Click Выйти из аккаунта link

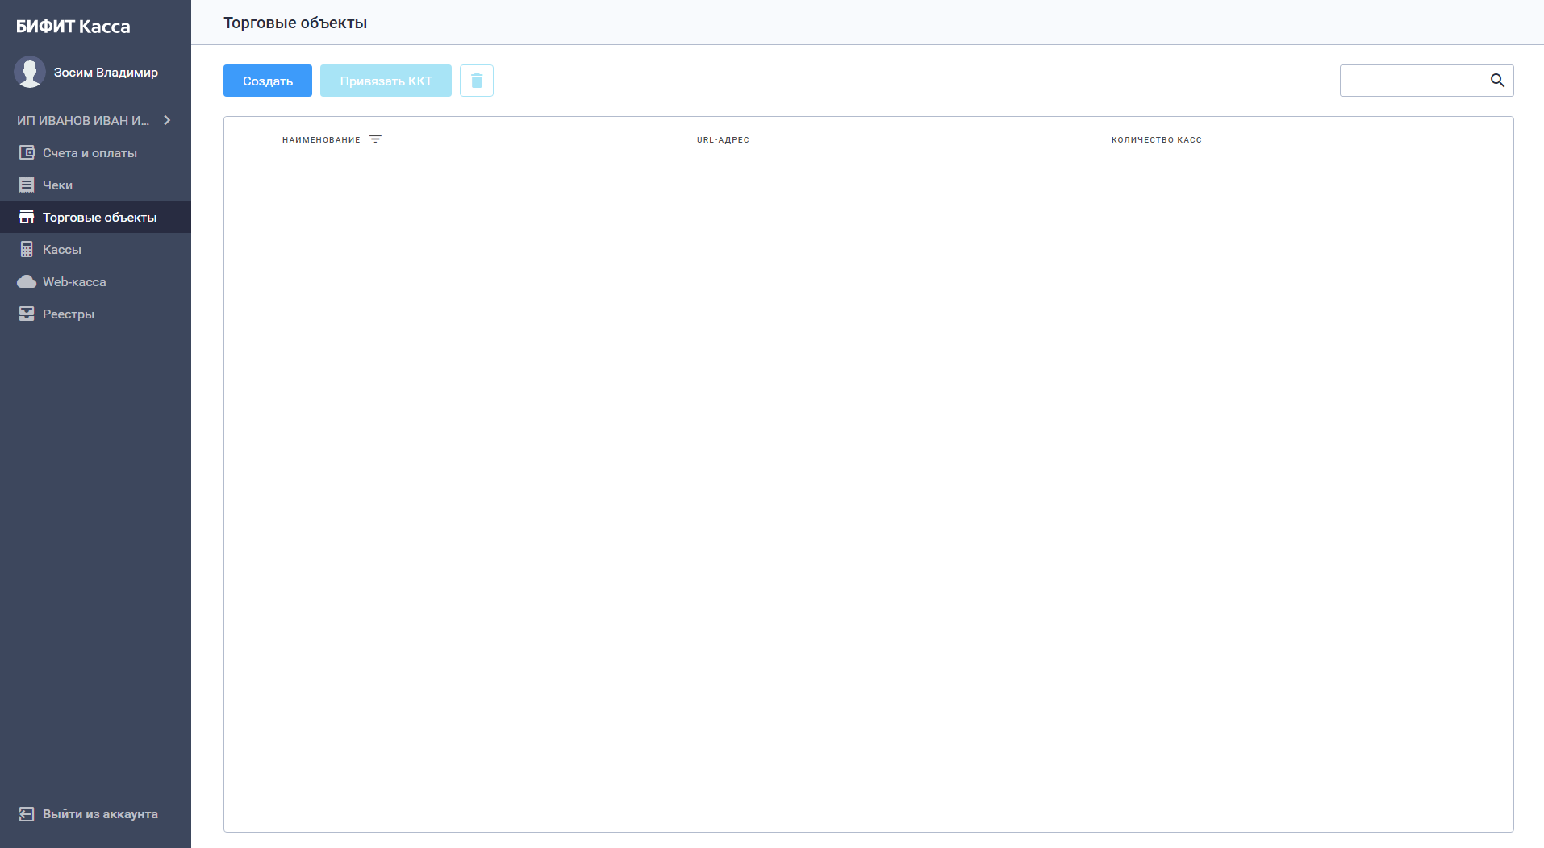[100, 814]
